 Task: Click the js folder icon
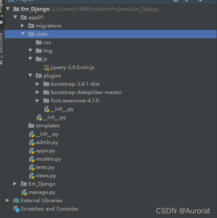[x=39, y=59]
